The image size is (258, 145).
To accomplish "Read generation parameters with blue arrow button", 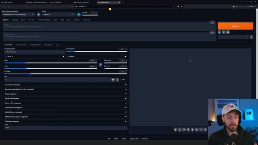I will tap(219, 32).
